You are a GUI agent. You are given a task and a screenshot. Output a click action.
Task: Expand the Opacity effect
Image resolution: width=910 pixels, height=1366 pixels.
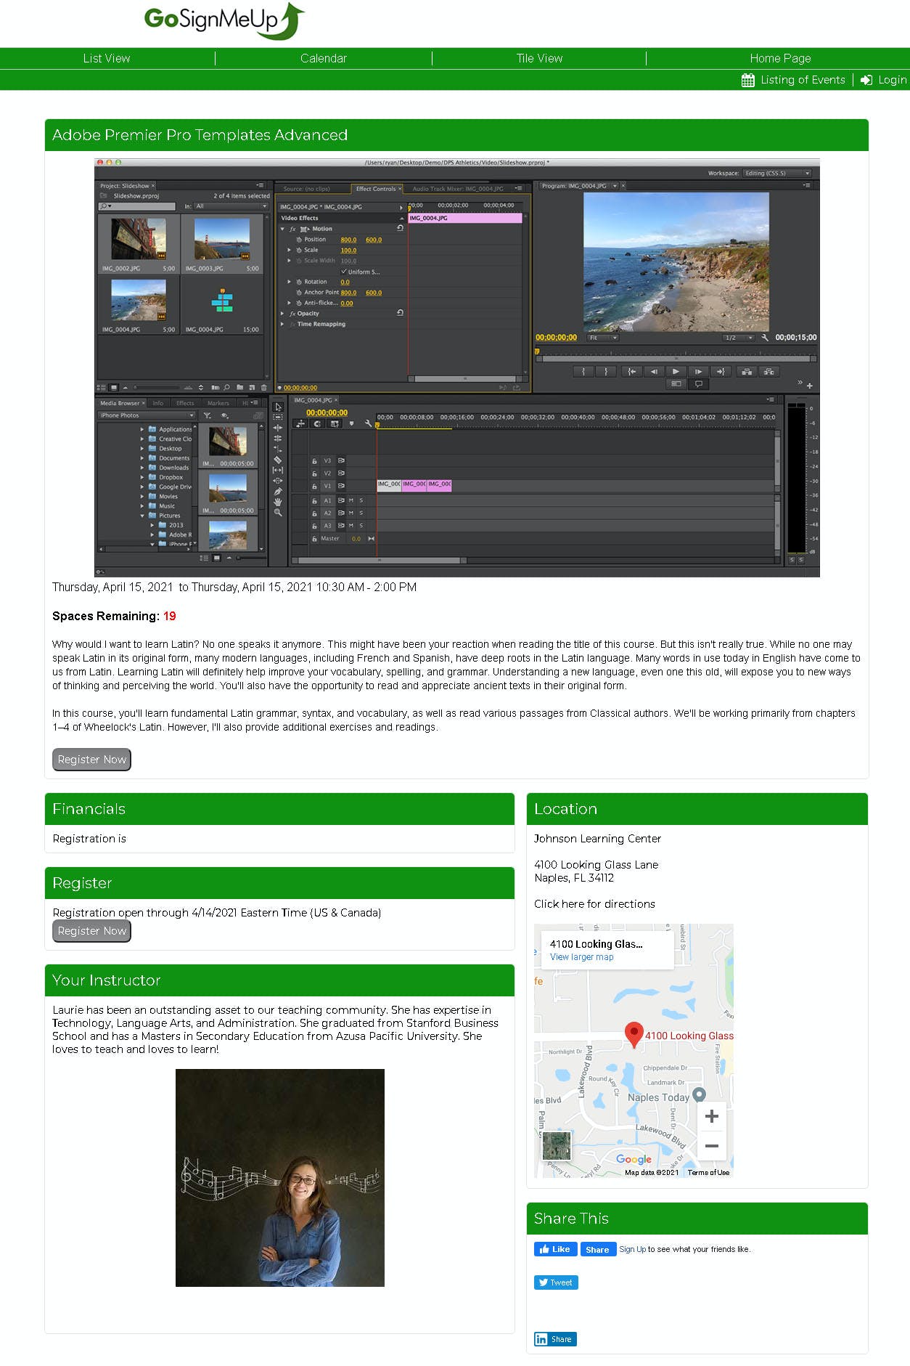click(x=283, y=314)
